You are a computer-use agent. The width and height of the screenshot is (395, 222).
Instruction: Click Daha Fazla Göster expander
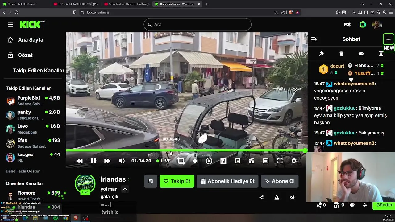click(23, 171)
